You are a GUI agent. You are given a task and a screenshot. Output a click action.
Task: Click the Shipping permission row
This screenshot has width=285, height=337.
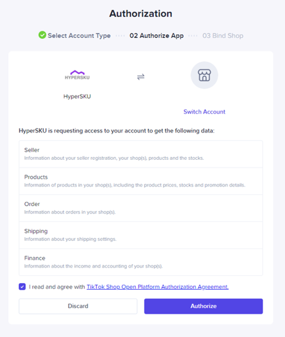[x=141, y=235]
